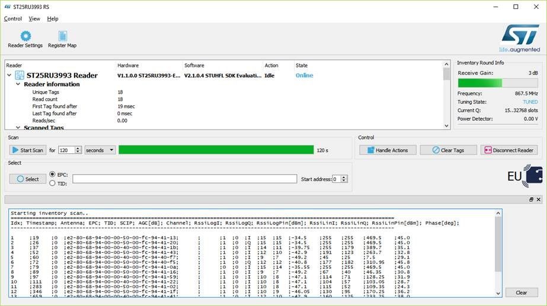Click the Online state text

pyautogui.click(x=304, y=75)
